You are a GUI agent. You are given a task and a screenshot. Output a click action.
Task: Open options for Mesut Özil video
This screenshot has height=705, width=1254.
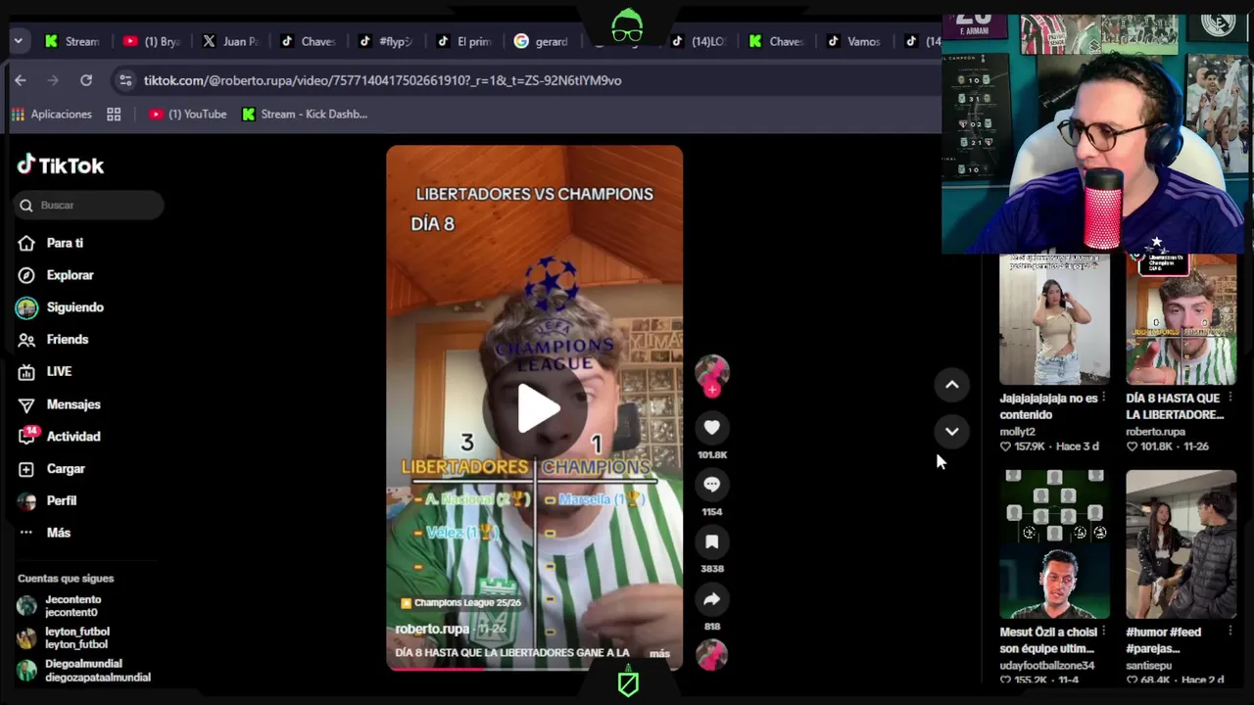(x=1104, y=632)
